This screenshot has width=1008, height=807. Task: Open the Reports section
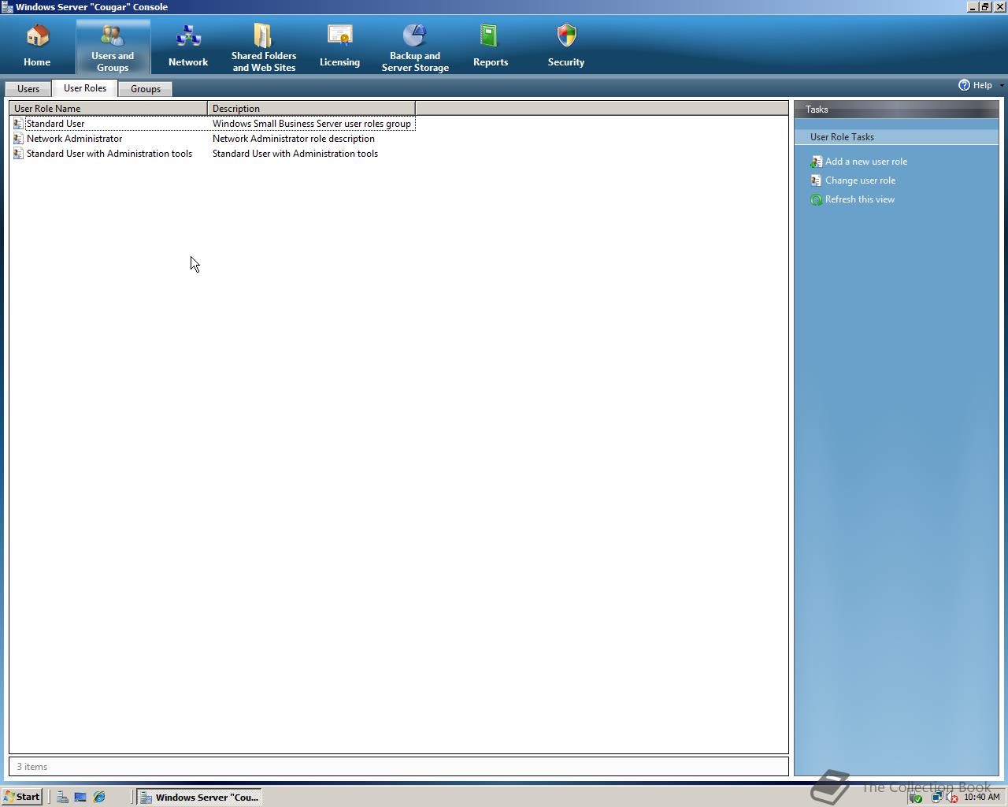coord(491,46)
